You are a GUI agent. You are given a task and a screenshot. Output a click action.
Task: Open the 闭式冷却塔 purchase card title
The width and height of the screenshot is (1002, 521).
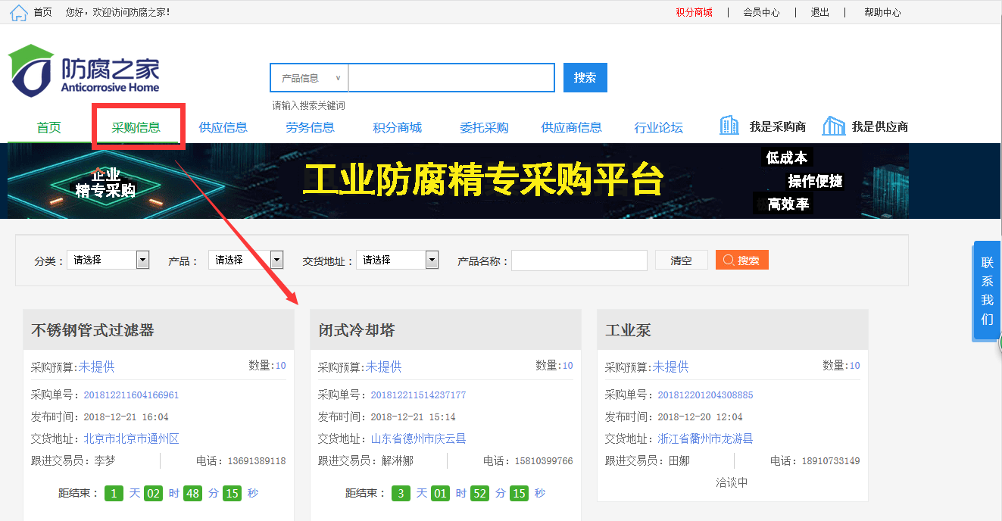click(x=357, y=330)
